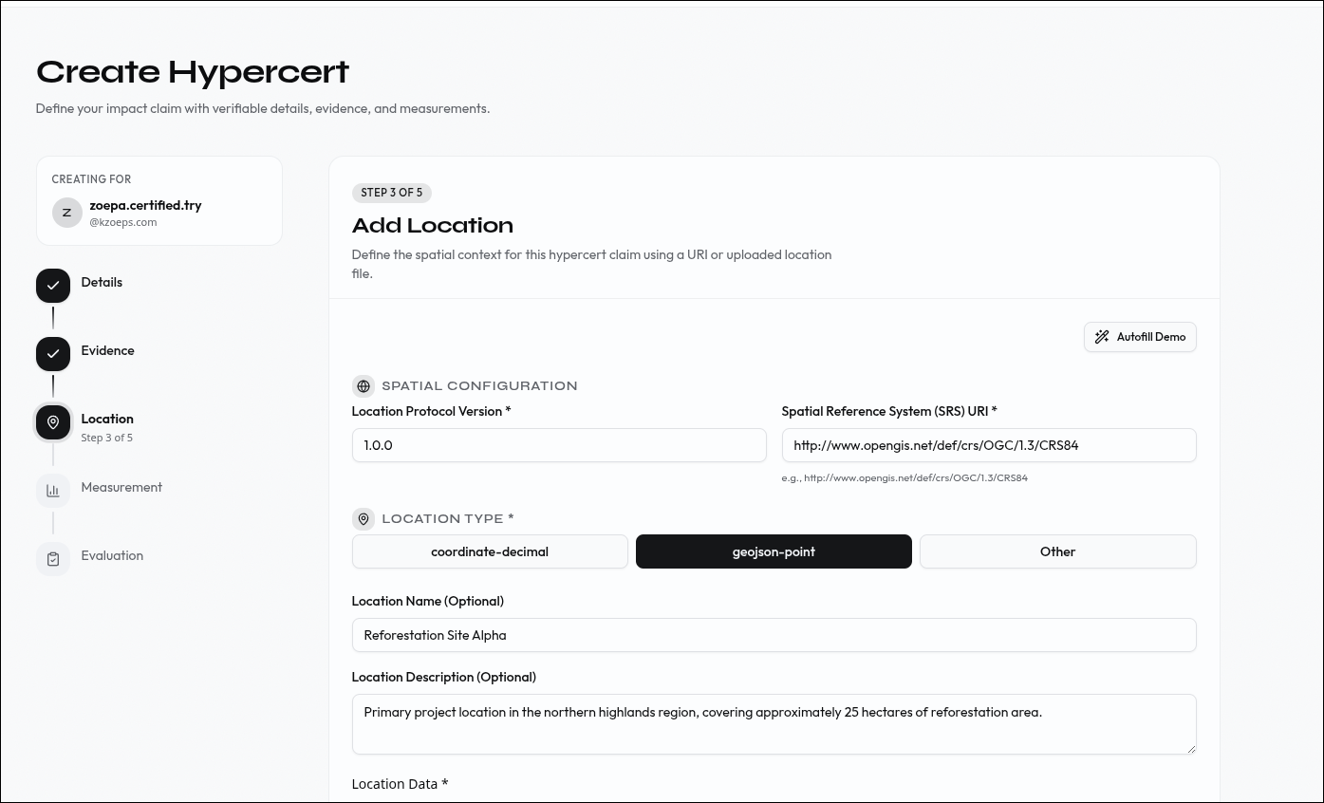
Task: Return to the Details step
Action: click(102, 282)
